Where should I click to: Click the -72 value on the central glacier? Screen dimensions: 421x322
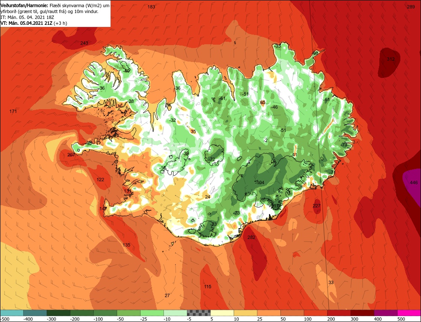(x=212, y=159)
